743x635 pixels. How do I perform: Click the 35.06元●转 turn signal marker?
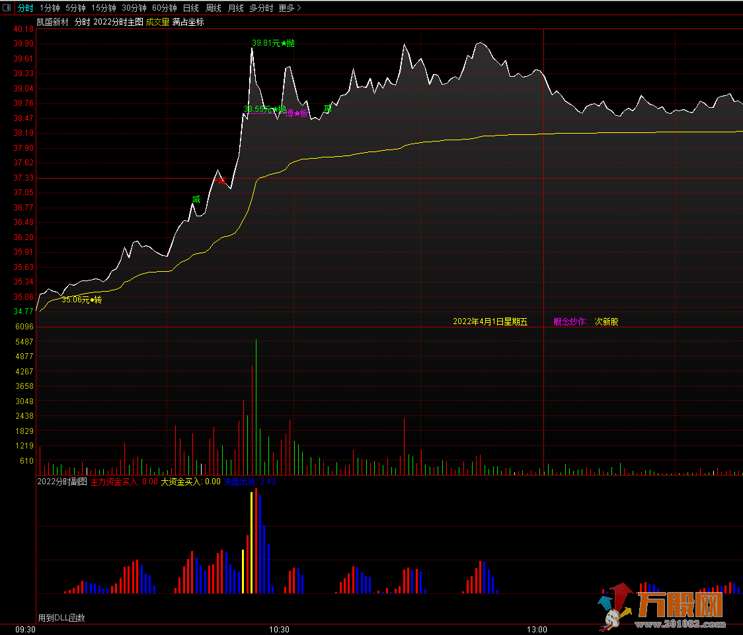pos(81,300)
